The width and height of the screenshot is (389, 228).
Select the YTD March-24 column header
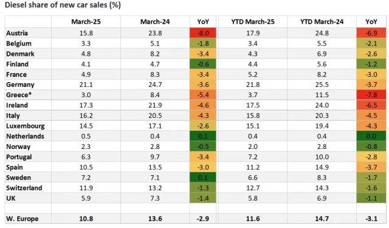(x=322, y=22)
